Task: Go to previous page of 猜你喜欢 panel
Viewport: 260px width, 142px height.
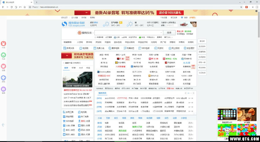Action: 185,93
